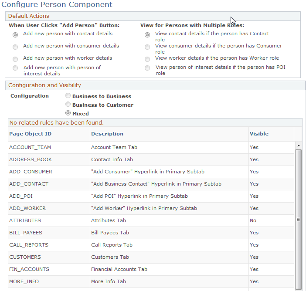Click 'Configuration and Visibility' section header
306x291 pixels.
click(44, 85)
